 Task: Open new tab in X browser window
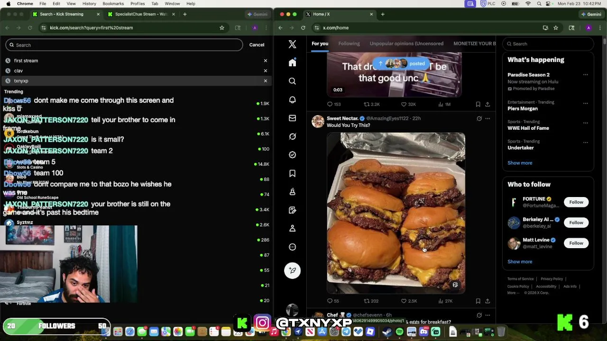383,14
